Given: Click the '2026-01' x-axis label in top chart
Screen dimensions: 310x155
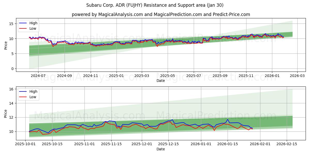Looking at the screenshot, I should pos(272,76).
